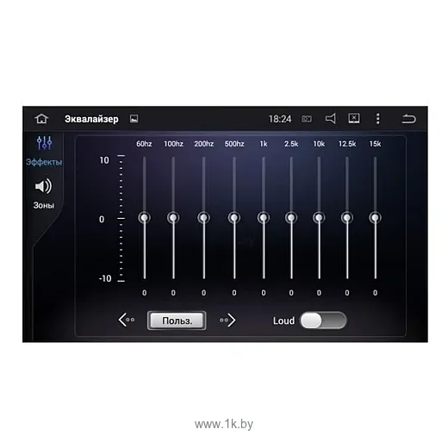Open the three-dot overflow menu
The image size is (448, 448).
(378, 119)
